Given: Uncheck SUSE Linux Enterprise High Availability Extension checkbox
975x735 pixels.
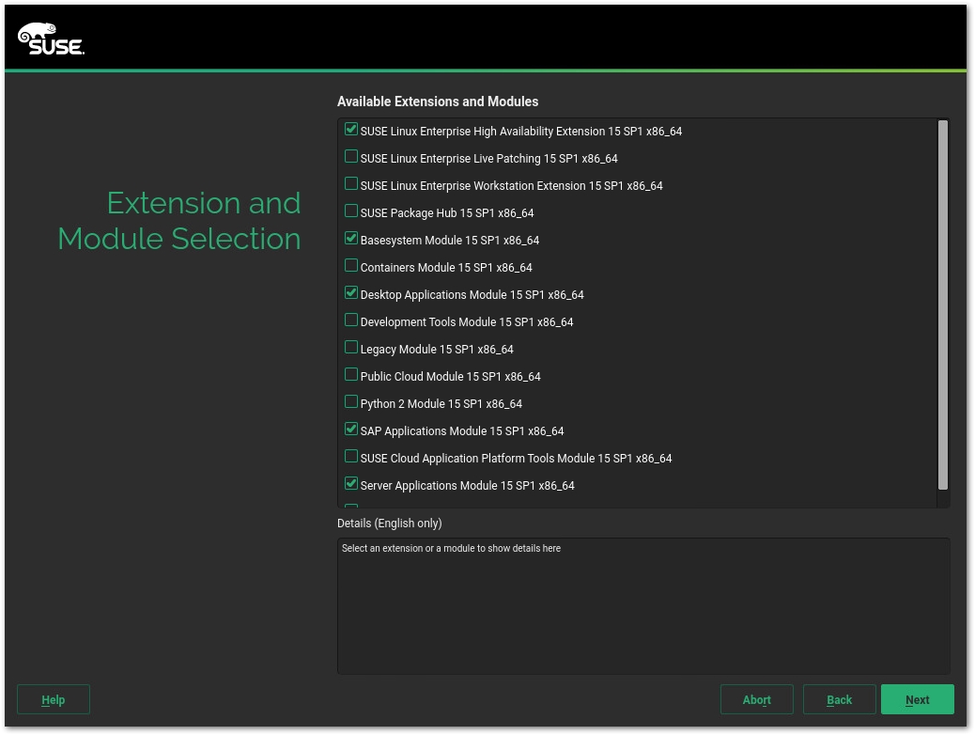Looking at the screenshot, I should pos(351,130).
